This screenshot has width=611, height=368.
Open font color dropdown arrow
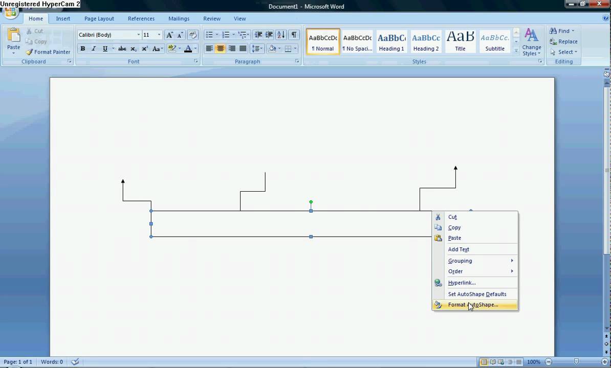pyautogui.click(x=195, y=49)
